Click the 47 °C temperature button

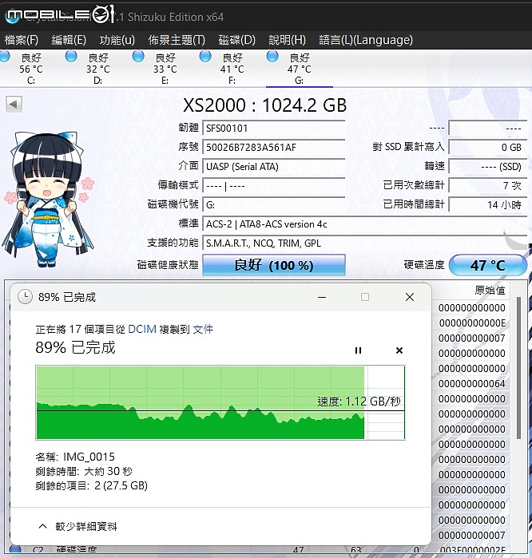[x=488, y=265]
